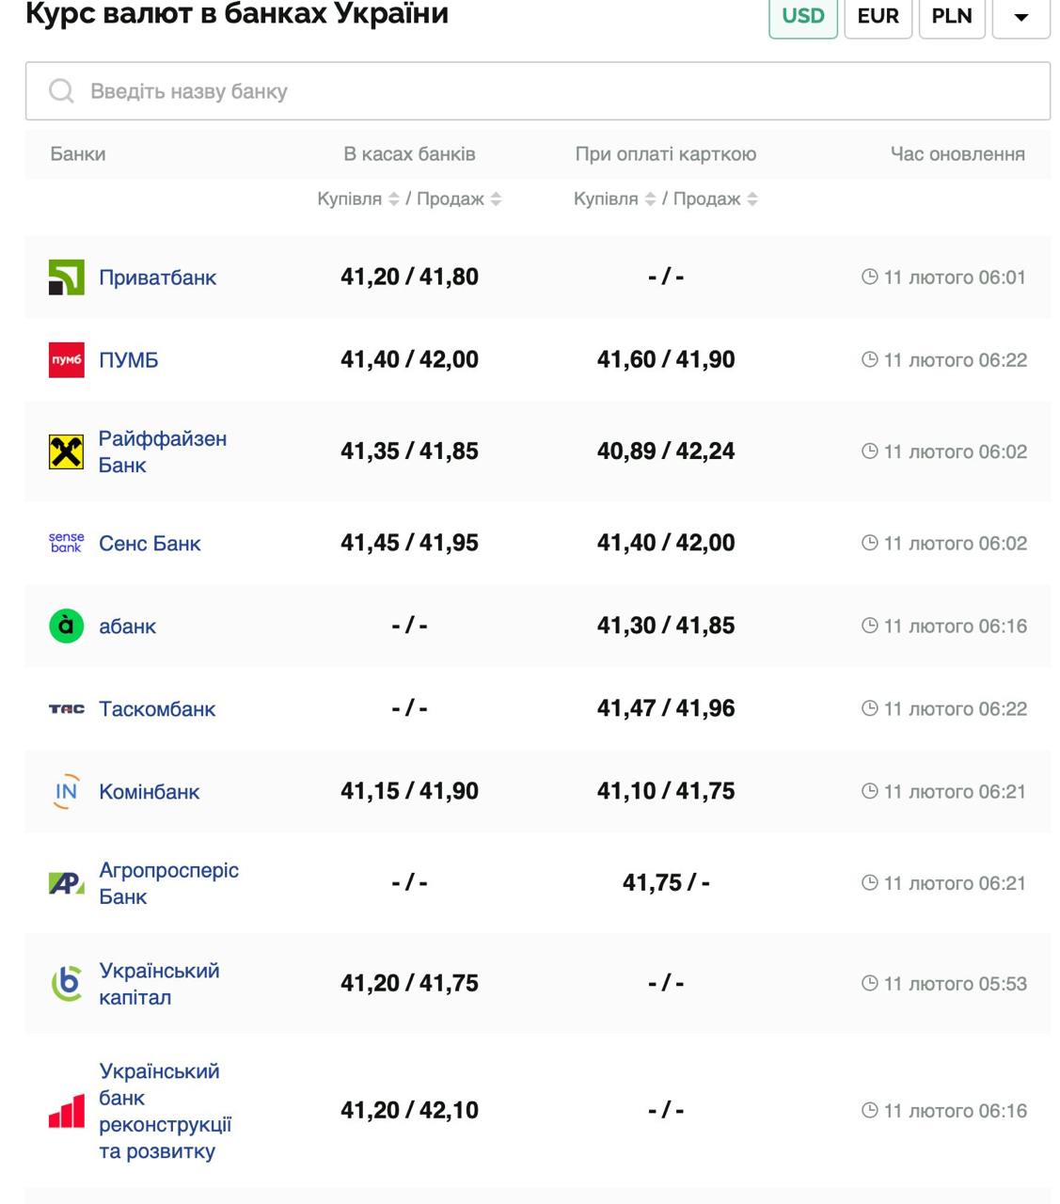Viewport: 1060px width, 1204px height.
Task: Click the search magnifier icon
Action: (61, 91)
